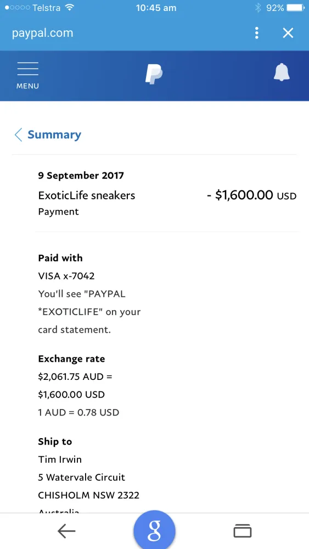Open the hamburger MENU icon

tap(27, 76)
